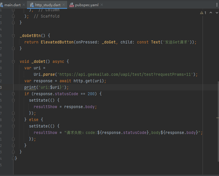Click the geekailab URL string
Viewport: 219px width, 176px height.
[x=125, y=74]
